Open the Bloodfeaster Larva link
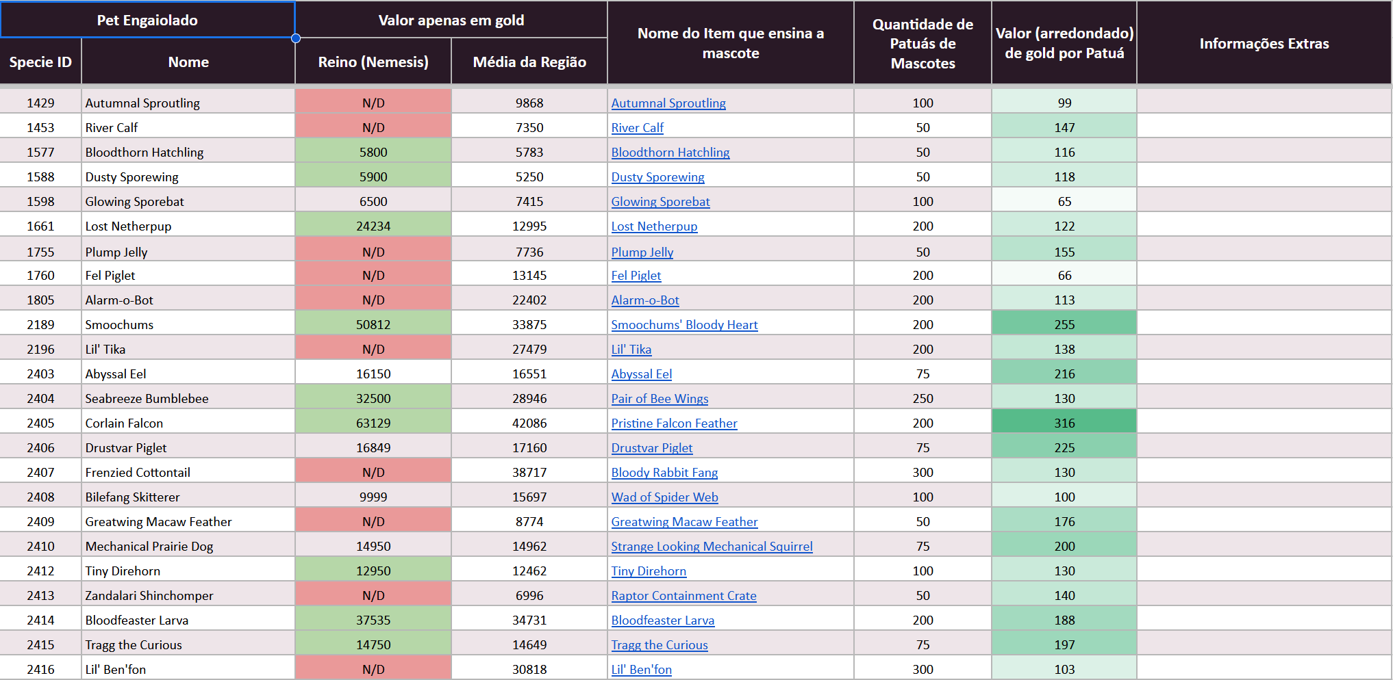 pos(663,620)
